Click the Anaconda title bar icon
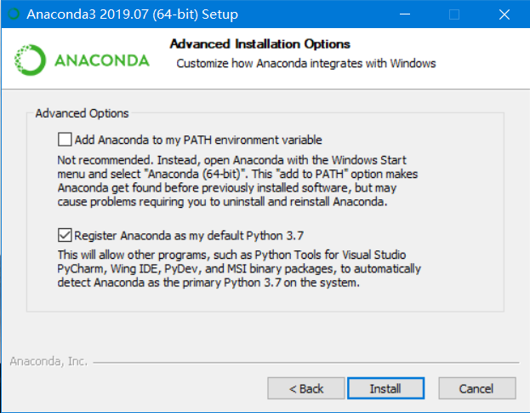The height and width of the screenshot is (413, 530). tap(14, 14)
